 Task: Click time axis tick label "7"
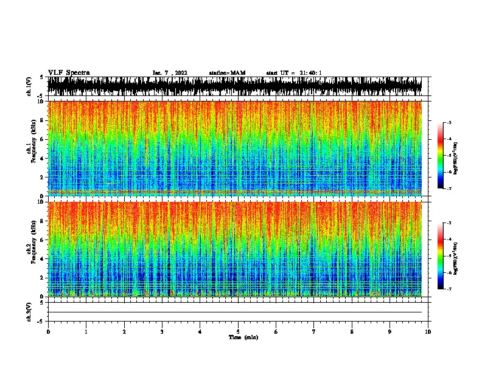point(314,332)
